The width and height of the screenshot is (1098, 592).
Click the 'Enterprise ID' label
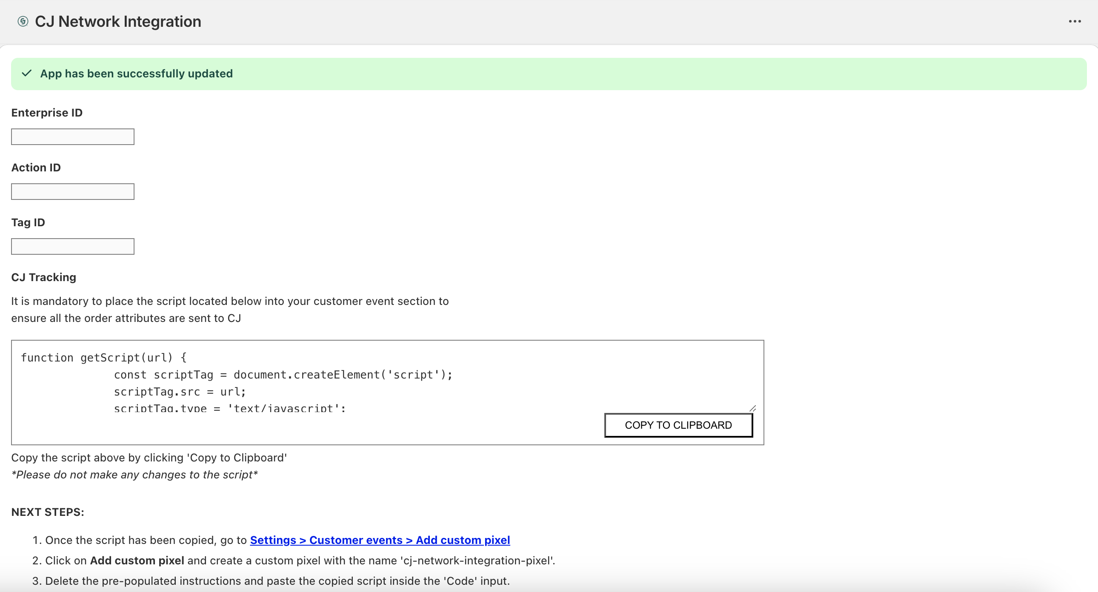47,113
